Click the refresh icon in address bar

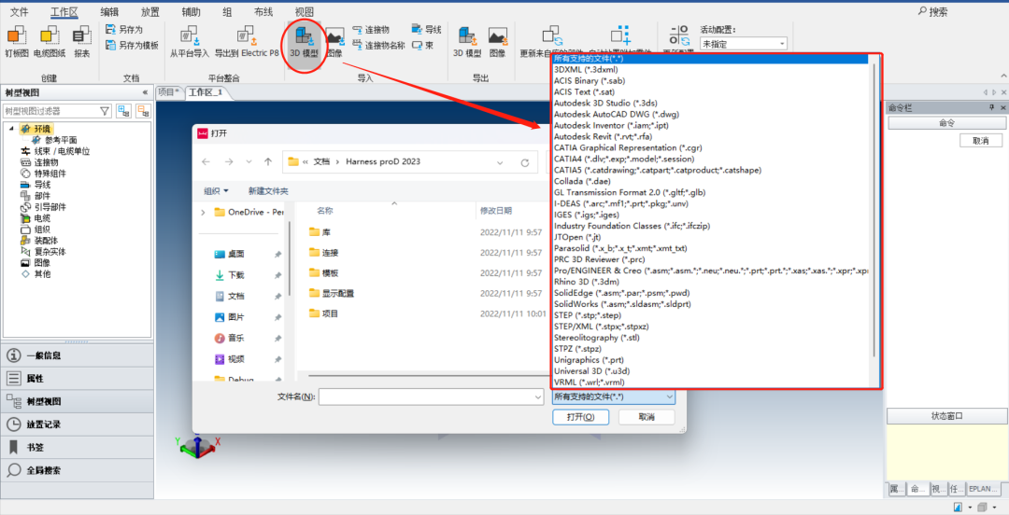pos(524,162)
